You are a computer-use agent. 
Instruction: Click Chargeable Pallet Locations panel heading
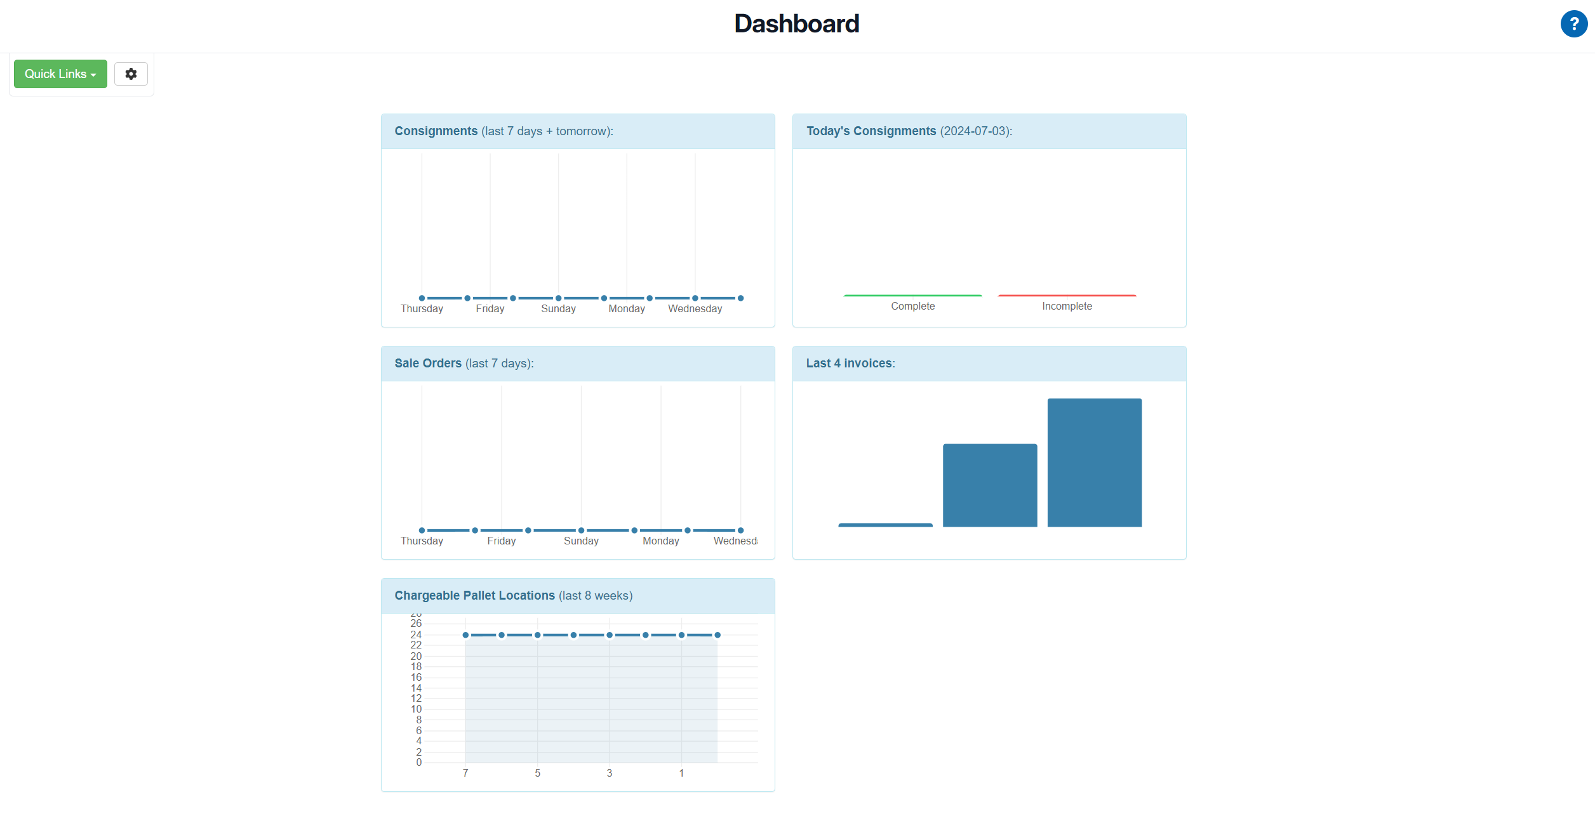point(474,595)
